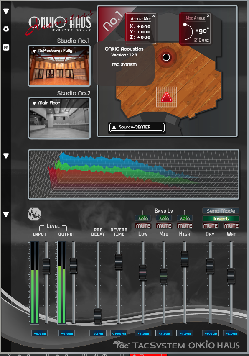The image size is (249, 356).
Task: Toggle the Omni checkbox
Action: (x=196, y=40)
